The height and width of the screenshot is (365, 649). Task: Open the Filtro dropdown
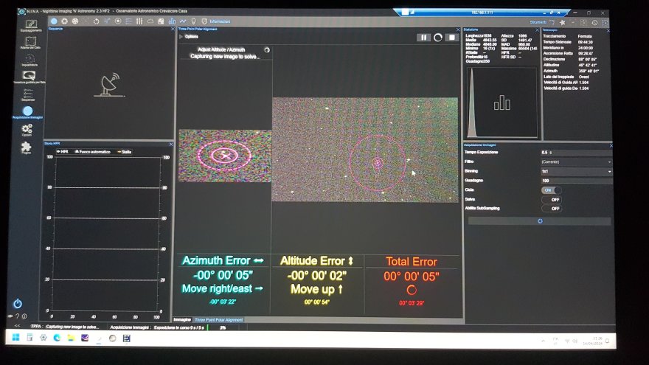coord(575,161)
